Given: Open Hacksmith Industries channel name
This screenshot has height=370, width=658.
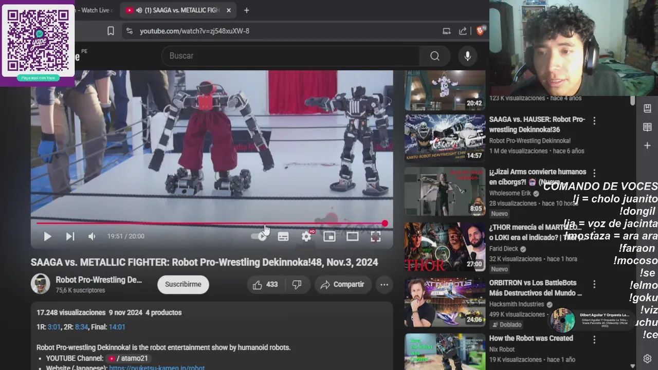Looking at the screenshot, I should coord(517,304).
